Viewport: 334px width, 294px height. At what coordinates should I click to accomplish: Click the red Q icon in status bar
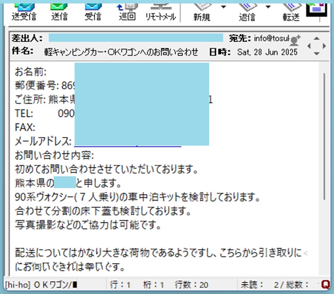tap(326, 285)
